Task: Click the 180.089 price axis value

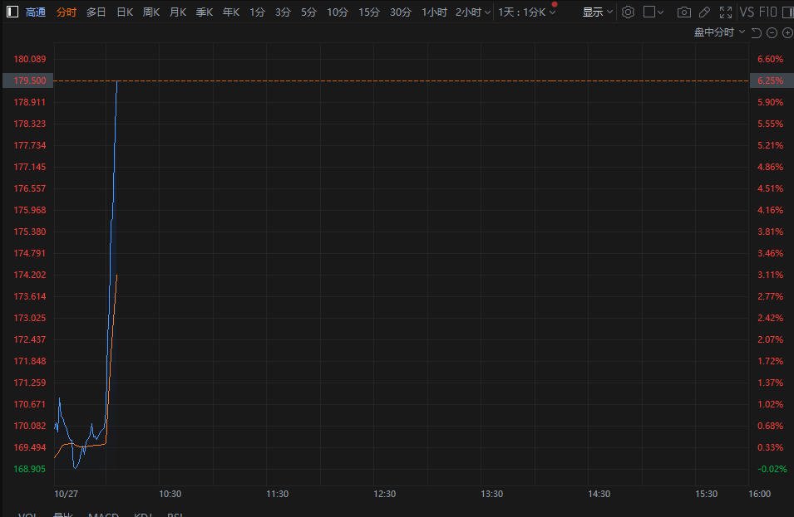Action: (x=29, y=59)
